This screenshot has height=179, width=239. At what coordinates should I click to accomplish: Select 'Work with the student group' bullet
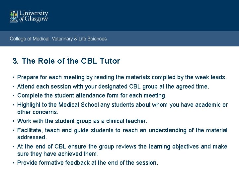(82, 121)
